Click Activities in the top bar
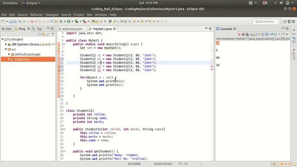 click(10, 3)
